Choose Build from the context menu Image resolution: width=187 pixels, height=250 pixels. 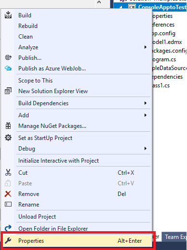[x=76, y=15]
